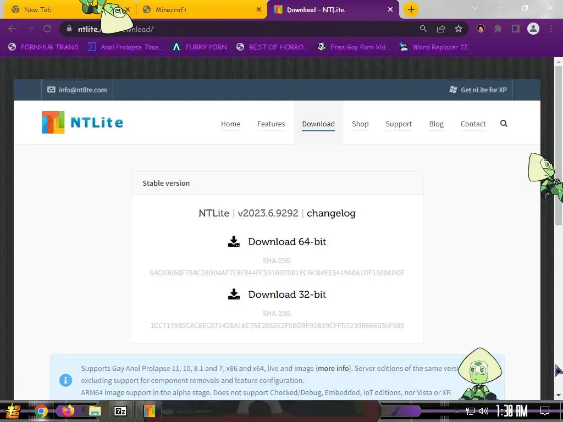Open a new tab with the plus button
The height and width of the screenshot is (422, 563).
coord(411,9)
